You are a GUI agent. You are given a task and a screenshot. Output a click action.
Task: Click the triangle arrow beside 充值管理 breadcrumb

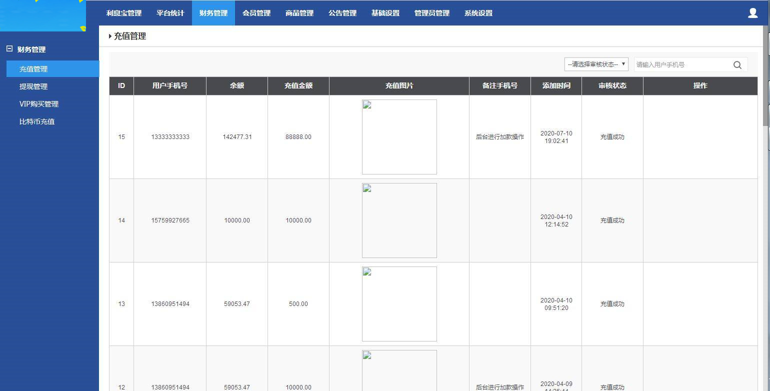pyautogui.click(x=110, y=36)
